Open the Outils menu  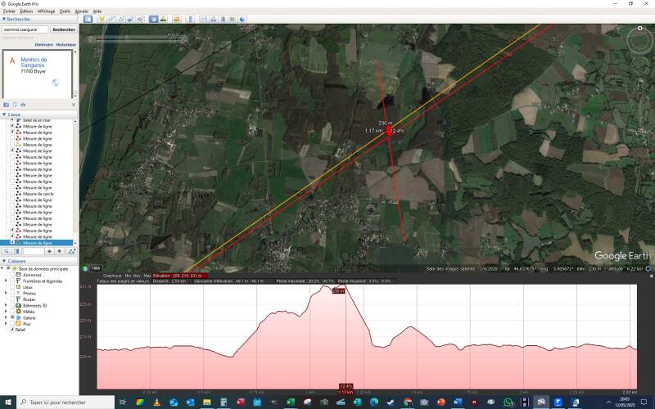click(x=65, y=11)
